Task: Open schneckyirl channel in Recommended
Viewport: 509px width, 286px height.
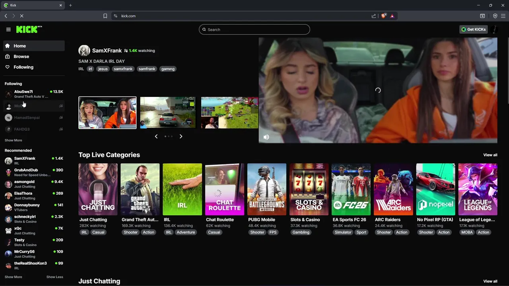Action: [34, 219]
